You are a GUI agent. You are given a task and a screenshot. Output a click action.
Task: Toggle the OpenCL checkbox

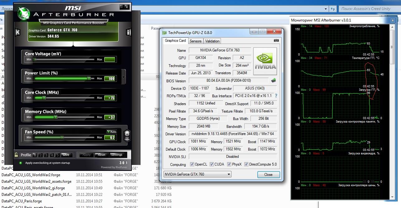[x=192, y=164]
